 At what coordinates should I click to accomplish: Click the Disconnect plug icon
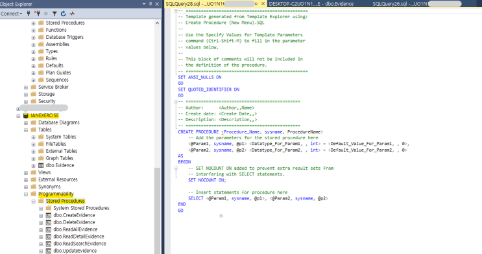37,14
